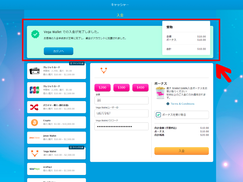Select the Vega Wallet payment option
This screenshot has height=182, width=243.
point(56,153)
